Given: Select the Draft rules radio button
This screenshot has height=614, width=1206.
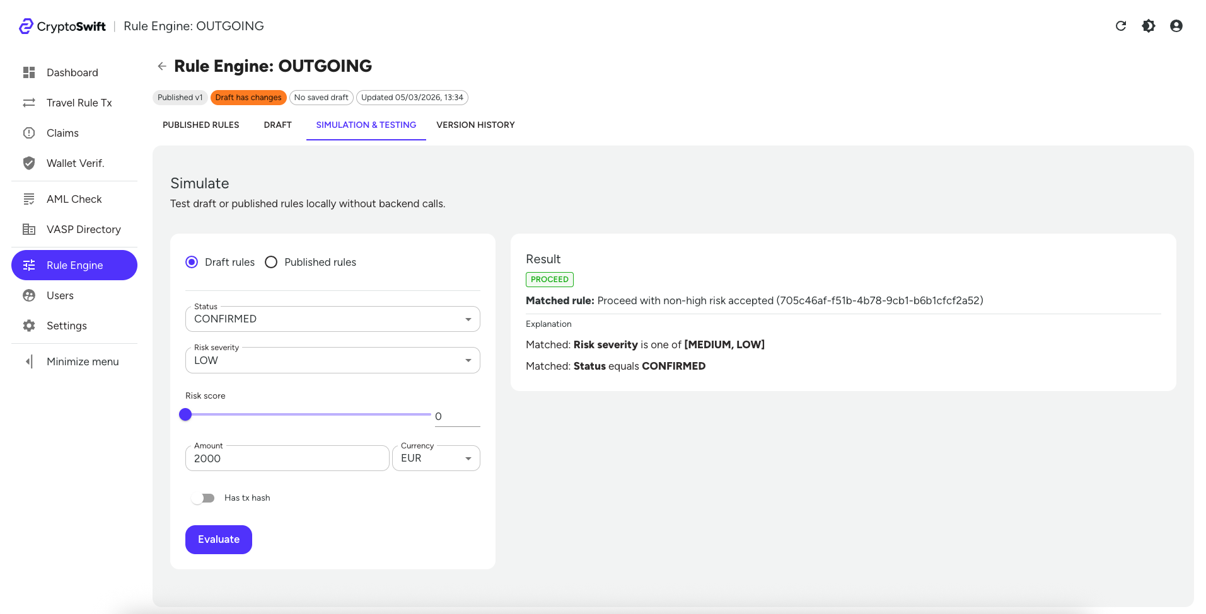Looking at the screenshot, I should tap(191, 262).
